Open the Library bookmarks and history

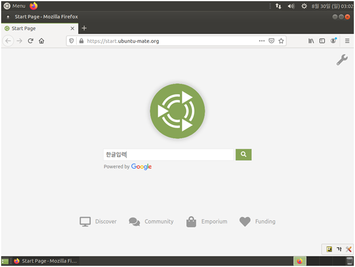(311, 41)
